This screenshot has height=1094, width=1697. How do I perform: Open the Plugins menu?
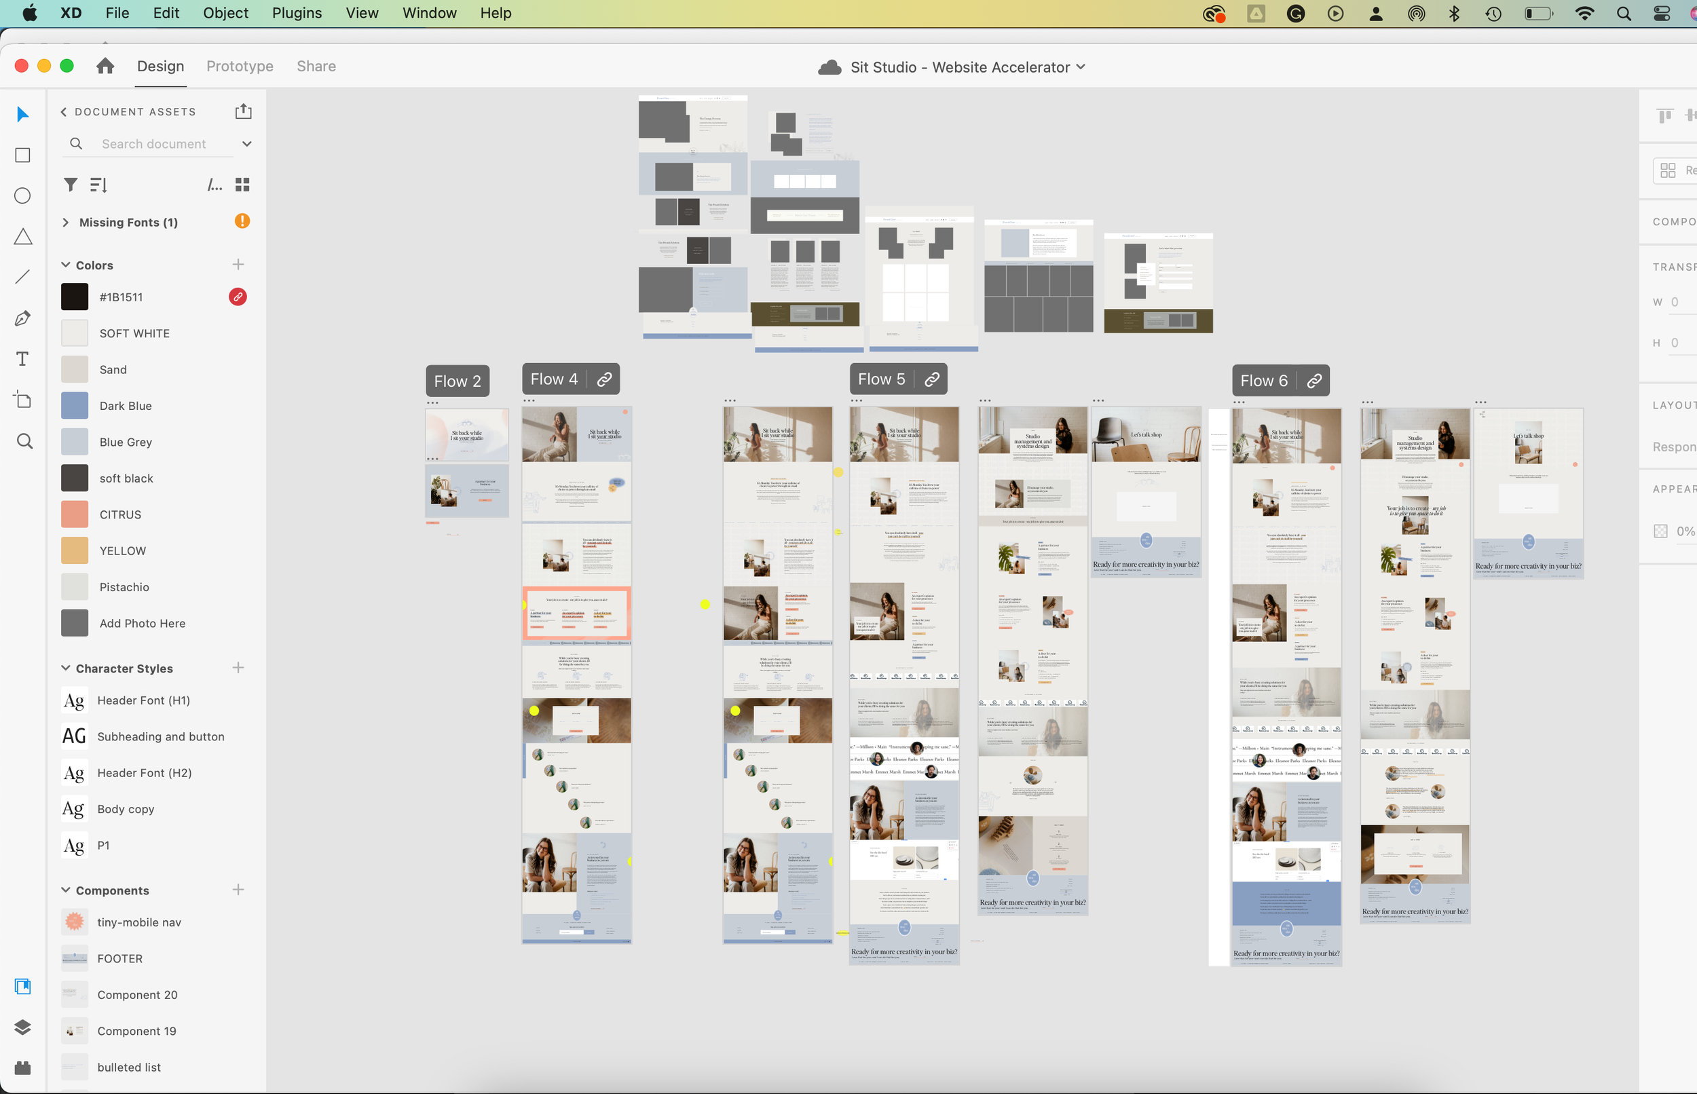tap(296, 13)
